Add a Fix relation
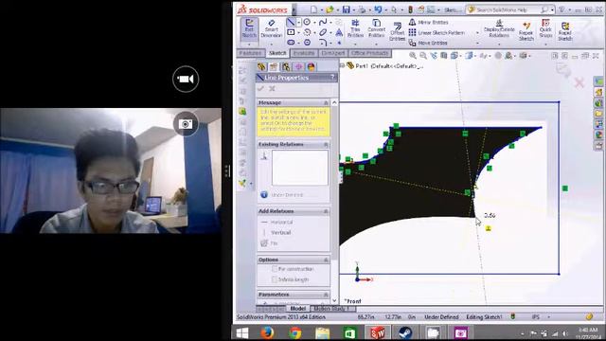Viewport: 606px width, 341px height. click(x=270, y=243)
